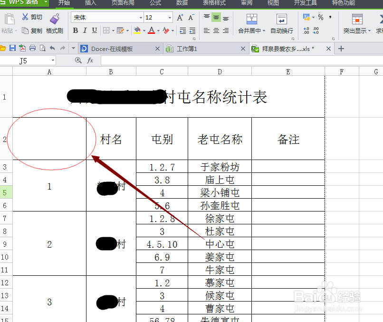Select the format painter (格式刷) tool
Viewport: 383px width, 322px height.
coord(54,24)
